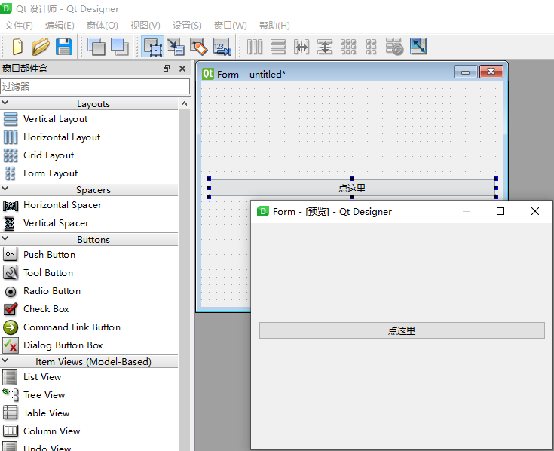
Task: Apply vertical splitter layout icon
Action: pyautogui.click(x=325, y=47)
